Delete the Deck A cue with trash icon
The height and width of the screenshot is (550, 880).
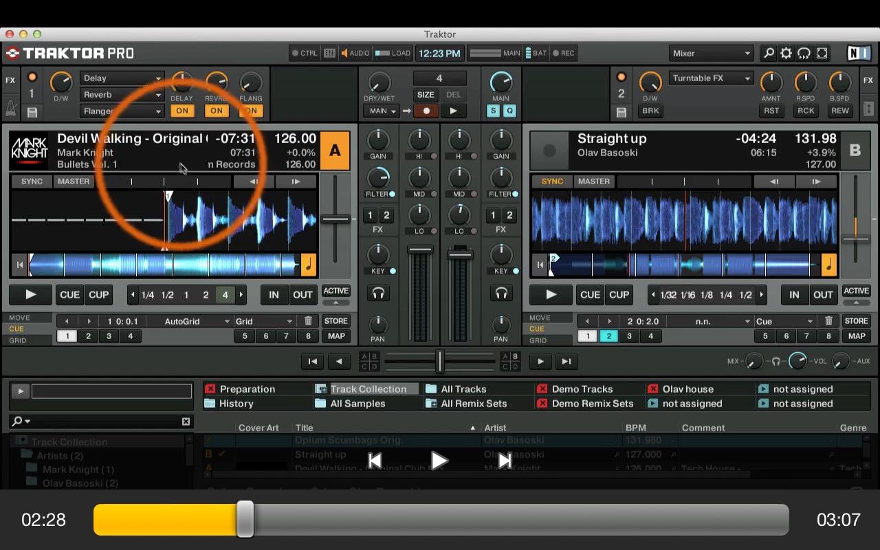click(308, 321)
